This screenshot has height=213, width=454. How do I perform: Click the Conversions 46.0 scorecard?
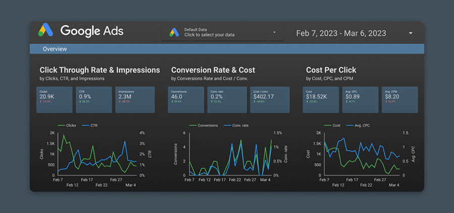tap(186, 99)
